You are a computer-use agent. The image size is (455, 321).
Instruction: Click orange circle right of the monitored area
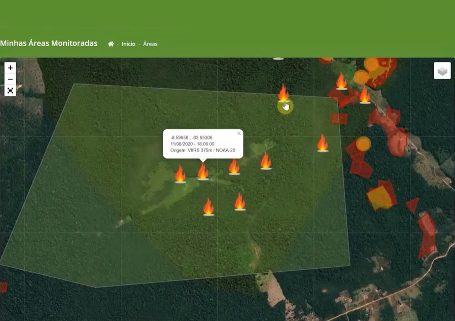[363, 144]
